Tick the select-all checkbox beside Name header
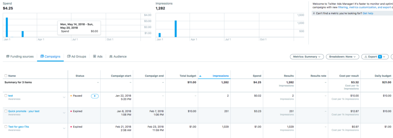This screenshot has height=138, width=393. pos(6,76)
